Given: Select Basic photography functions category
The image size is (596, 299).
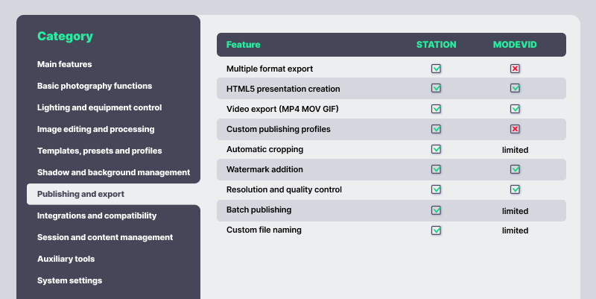Looking at the screenshot, I should (95, 86).
